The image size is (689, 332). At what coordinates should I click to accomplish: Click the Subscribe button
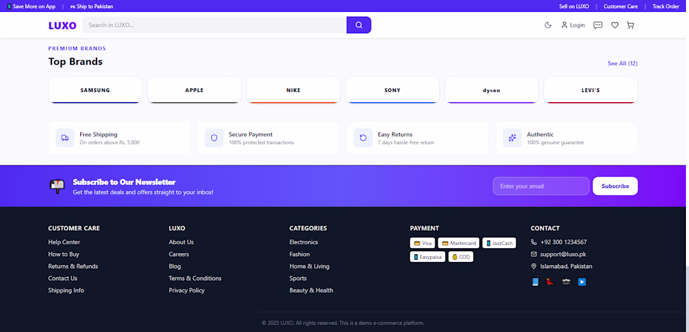615,186
